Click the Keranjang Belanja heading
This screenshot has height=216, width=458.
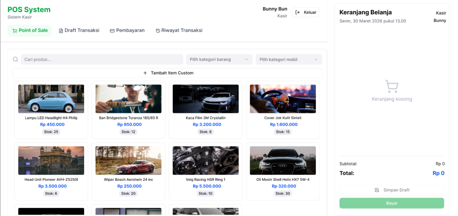365,12
